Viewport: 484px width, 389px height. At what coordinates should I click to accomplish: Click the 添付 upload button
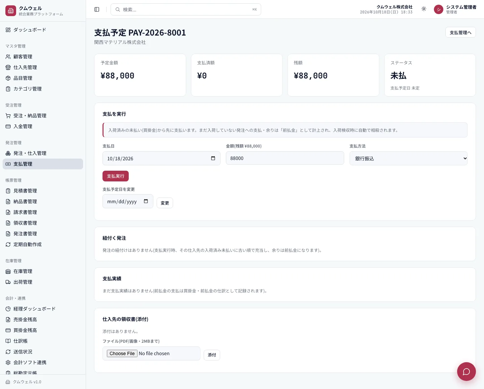[x=212, y=355]
